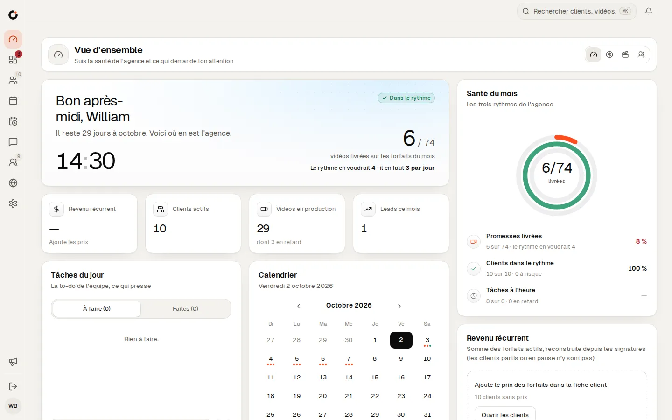The height and width of the screenshot is (420, 672).
Task: Switch to the people view icon in header
Action: click(x=641, y=55)
